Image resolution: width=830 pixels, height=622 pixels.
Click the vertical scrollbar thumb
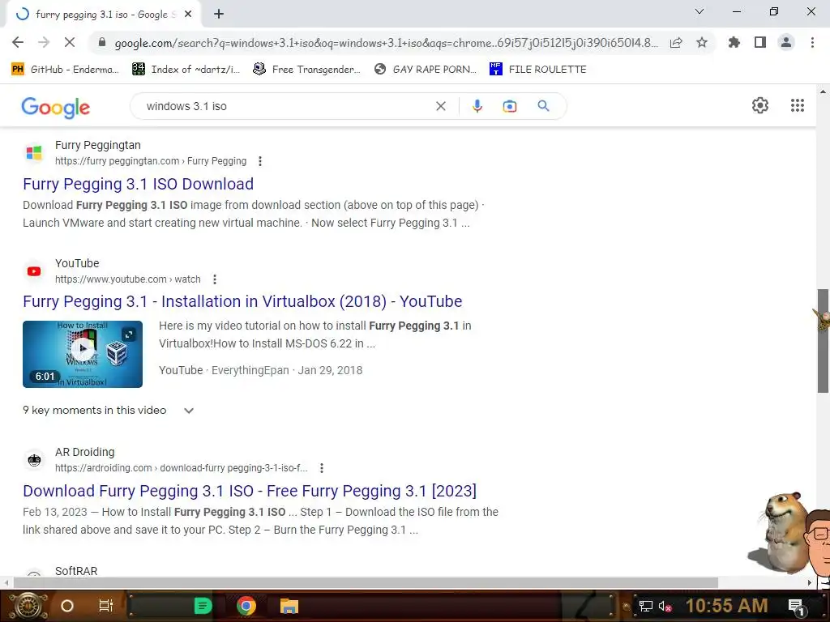pyautogui.click(x=823, y=341)
